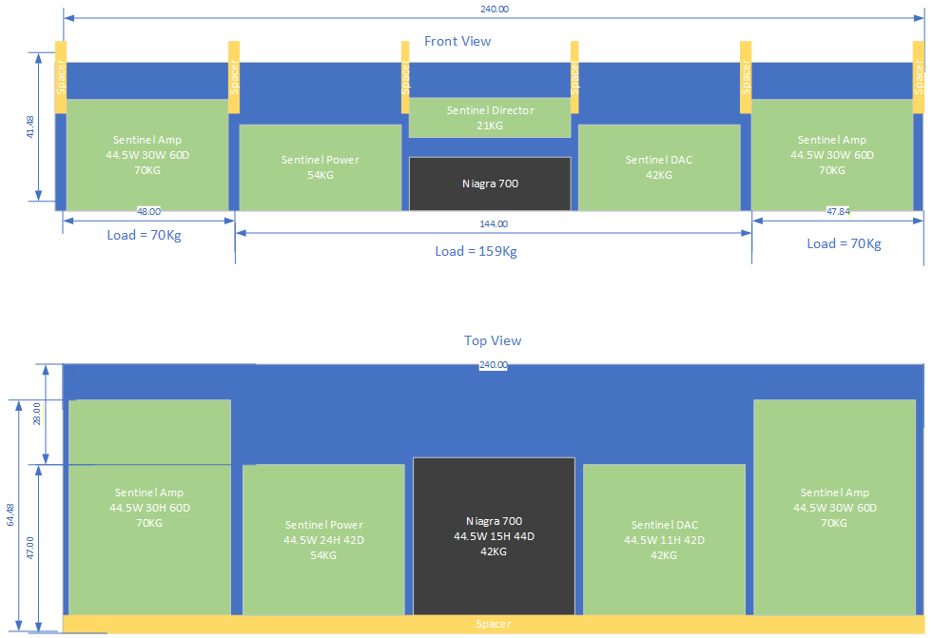
Task: Select the "Sentinel Power 54KG" box in Front View
Action: click(321, 167)
